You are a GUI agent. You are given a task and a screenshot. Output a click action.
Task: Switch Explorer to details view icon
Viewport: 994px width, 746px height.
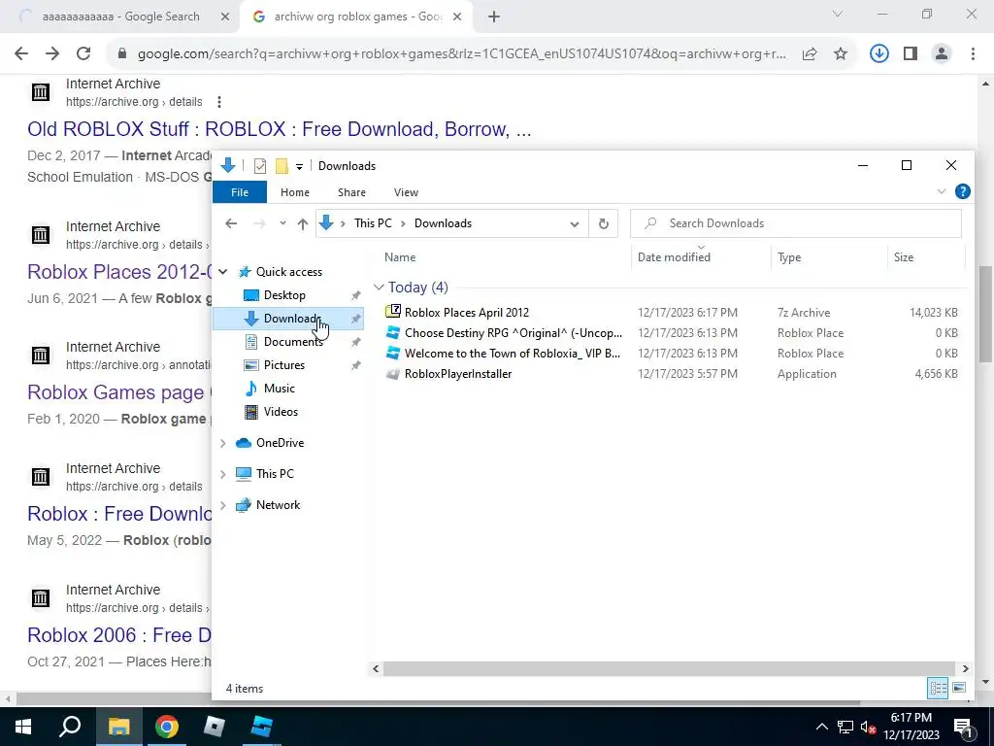pos(939,689)
